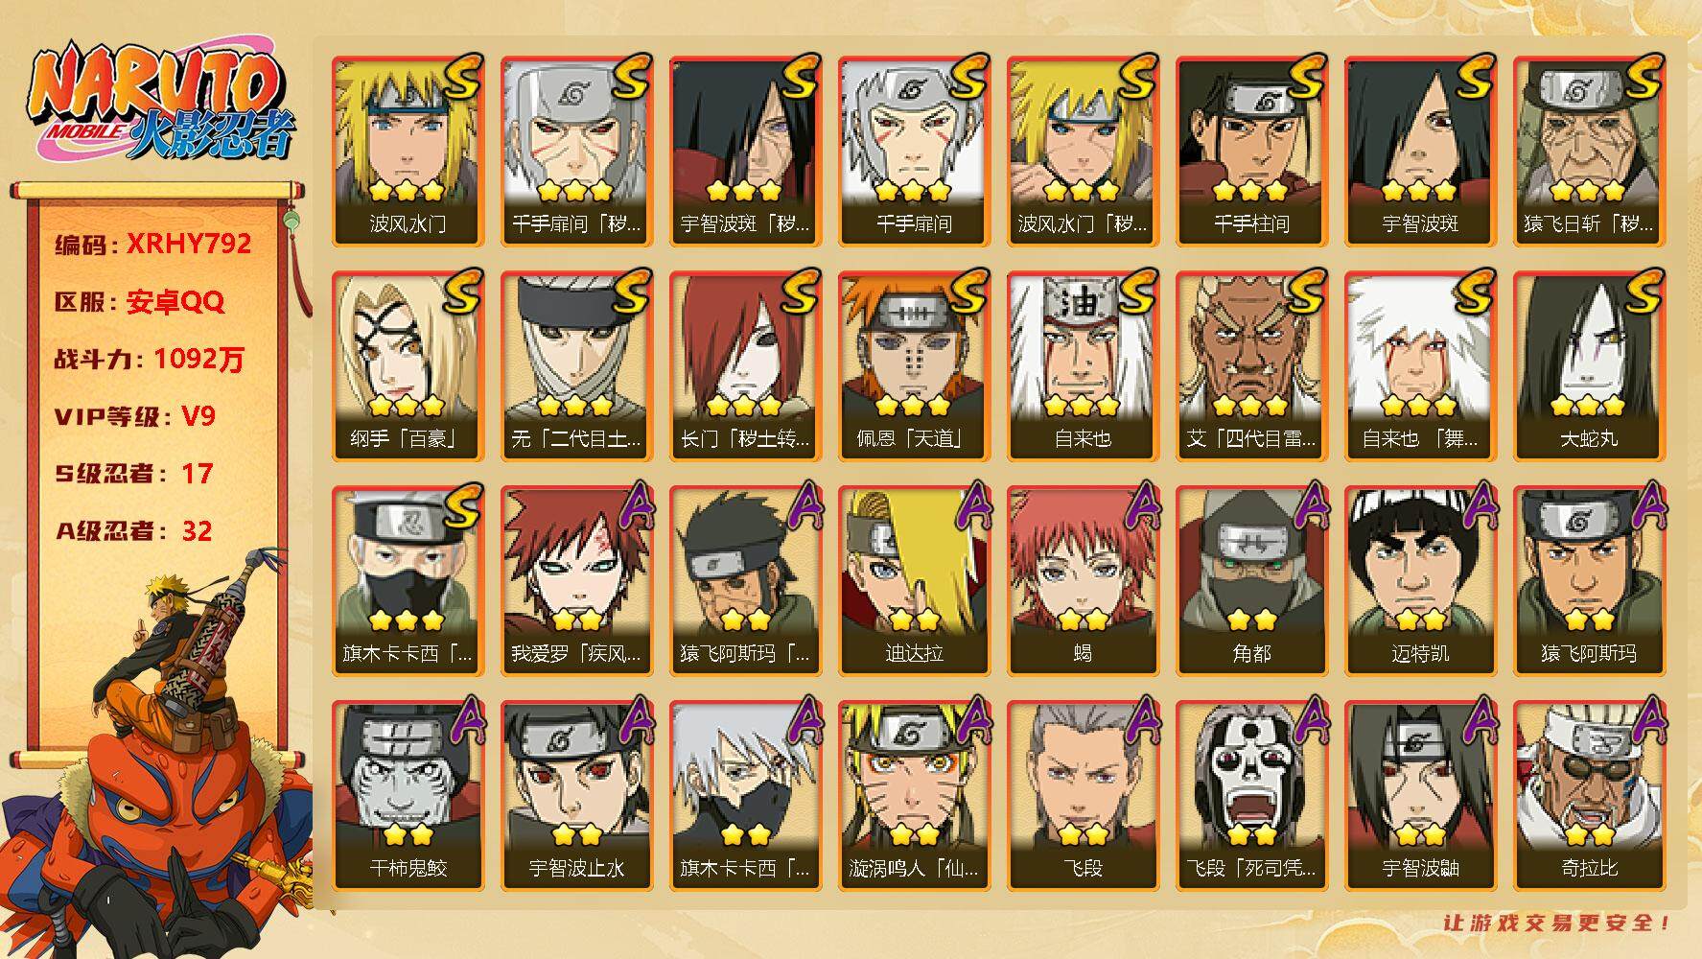Select the 自来也 card with 油 headband
1702x959 pixels.
tap(1083, 365)
